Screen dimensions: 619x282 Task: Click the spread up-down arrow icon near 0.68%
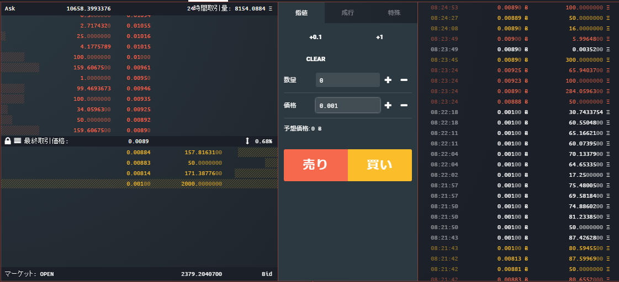(247, 141)
